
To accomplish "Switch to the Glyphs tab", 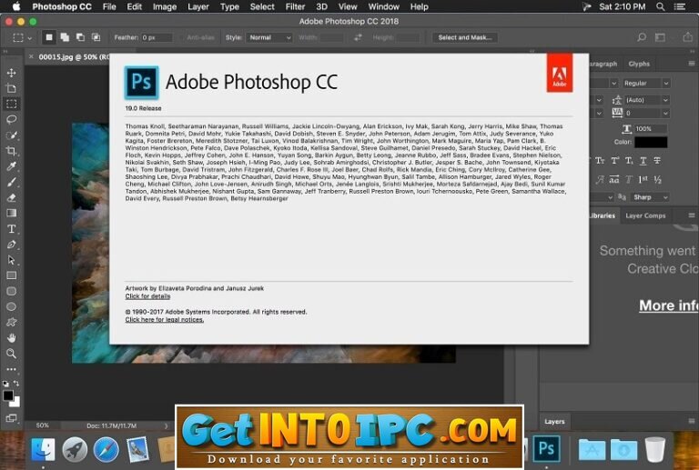I will pyautogui.click(x=639, y=64).
